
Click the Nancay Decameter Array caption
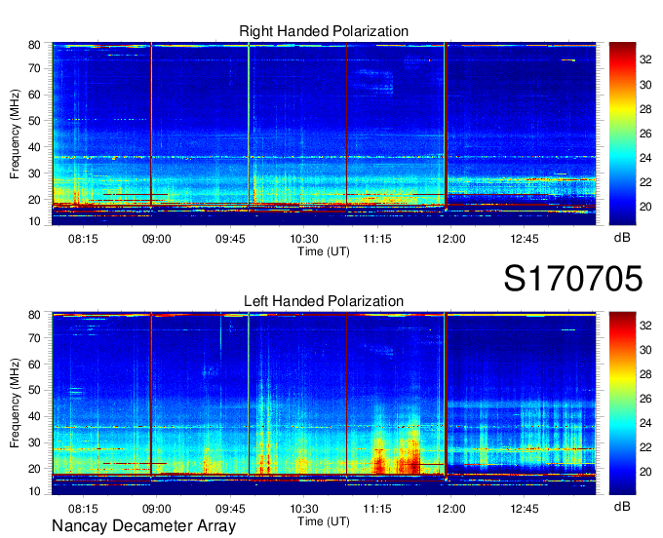pos(143,526)
